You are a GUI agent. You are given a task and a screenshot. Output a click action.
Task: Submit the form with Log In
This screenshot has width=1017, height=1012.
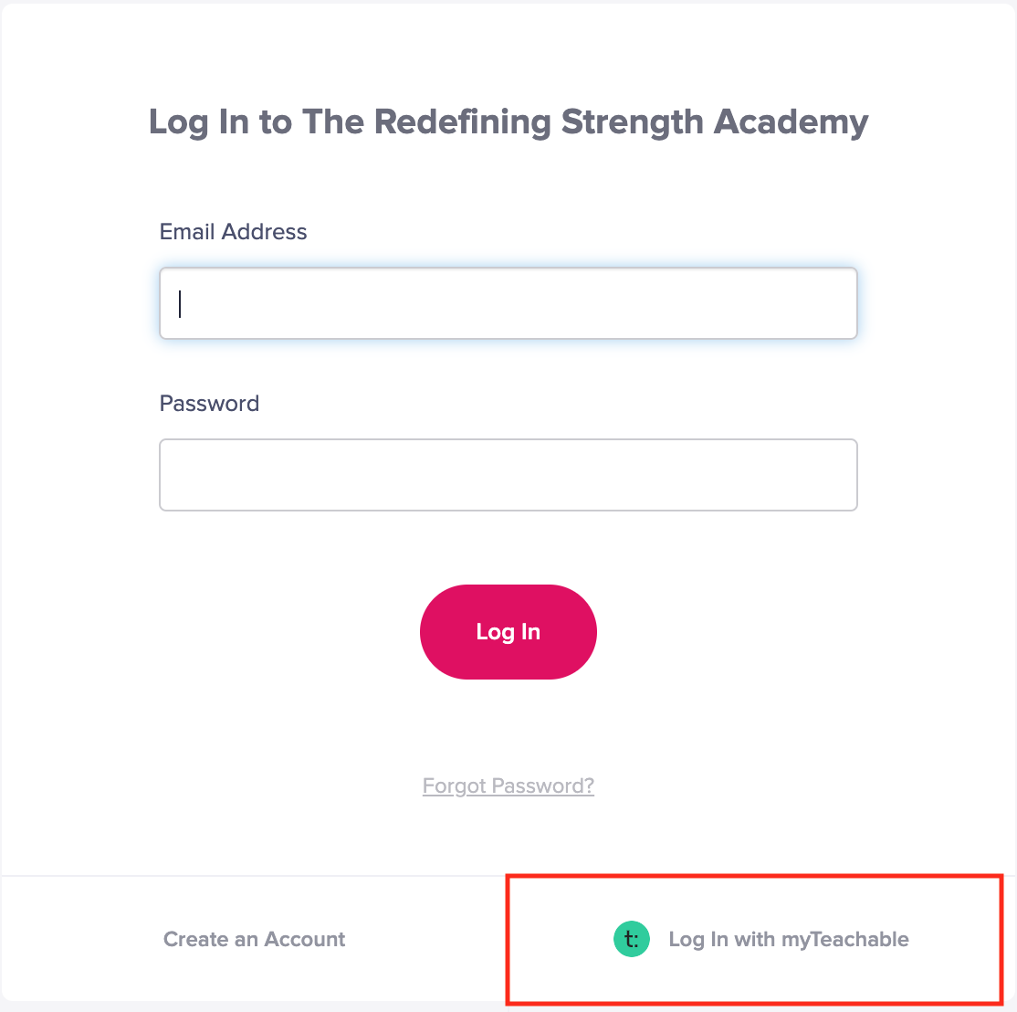(508, 632)
